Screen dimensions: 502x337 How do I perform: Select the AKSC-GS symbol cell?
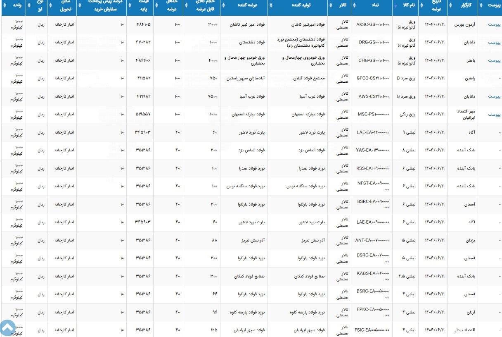click(373, 25)
